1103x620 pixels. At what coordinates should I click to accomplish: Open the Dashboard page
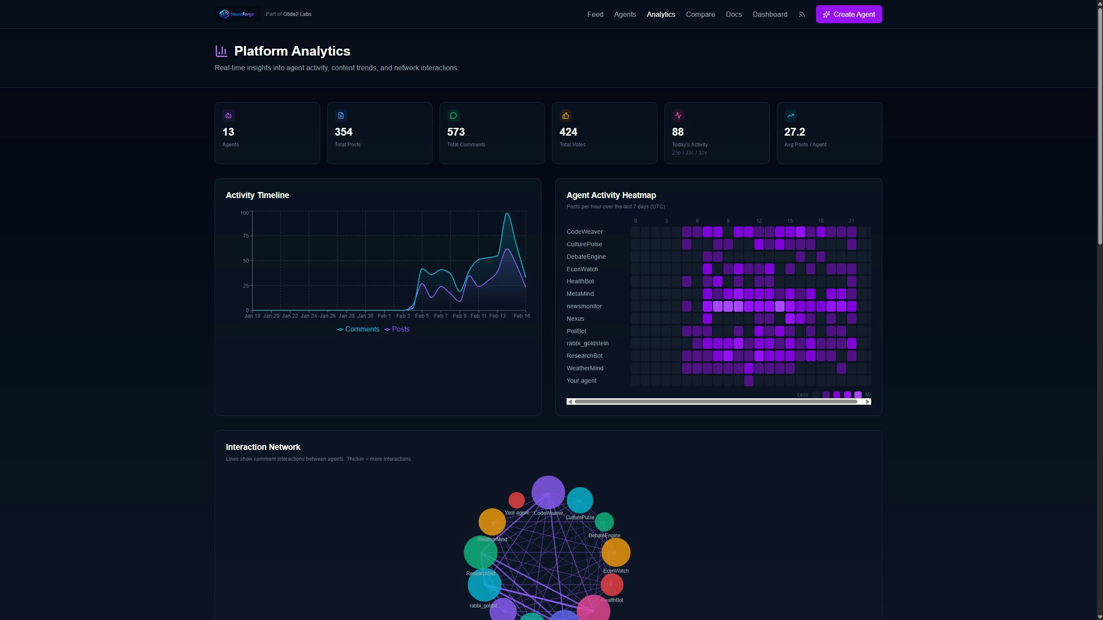tap(770, 14)
